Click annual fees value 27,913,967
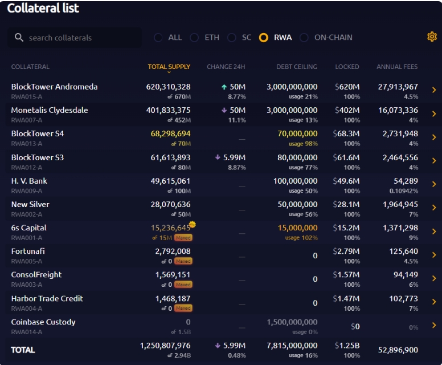Image resolution: width=442 pixels, height=365 pixels. click(398, 87)
